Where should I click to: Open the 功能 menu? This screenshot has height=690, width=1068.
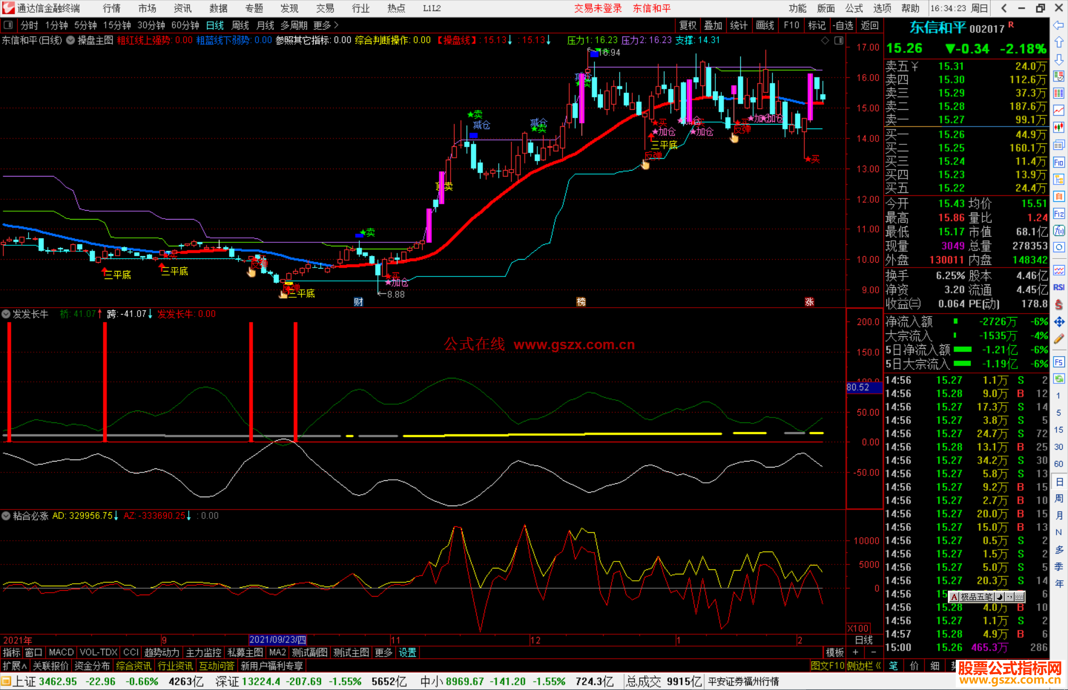tap(798, 8)
